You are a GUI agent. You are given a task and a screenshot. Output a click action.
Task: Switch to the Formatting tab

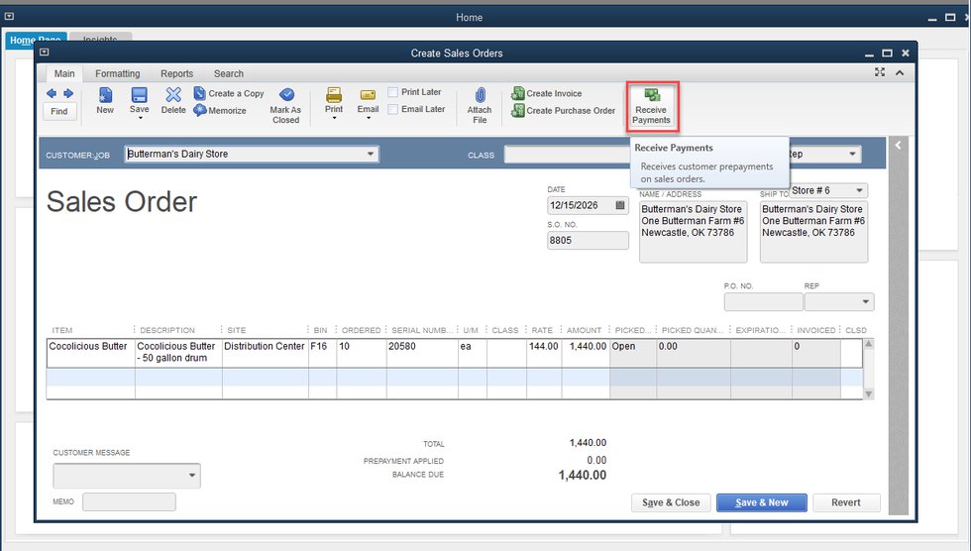(118, 73)
